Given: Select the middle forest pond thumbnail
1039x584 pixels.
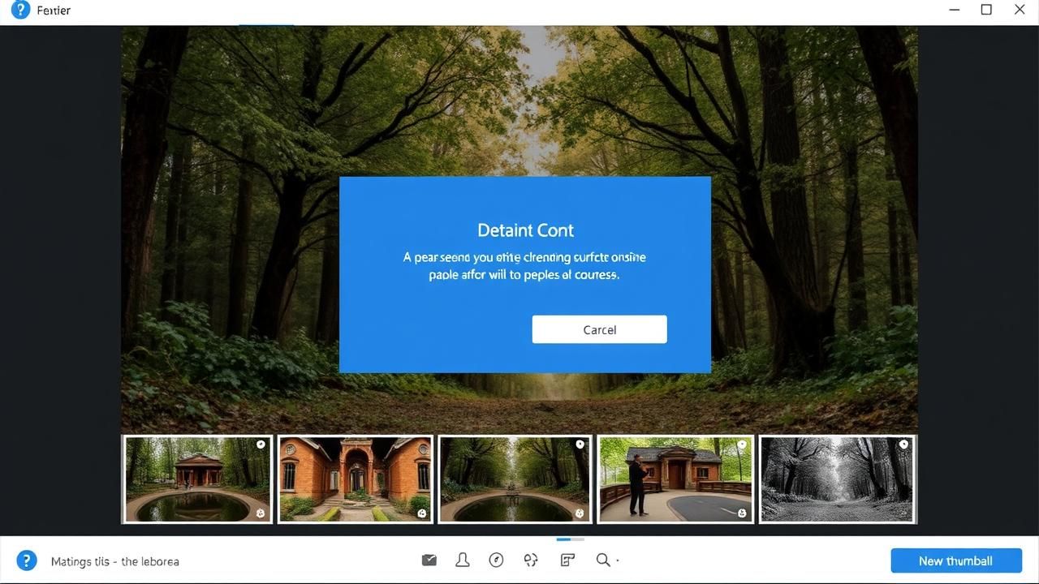Looking at the screenshot, I should pos(513,479).
